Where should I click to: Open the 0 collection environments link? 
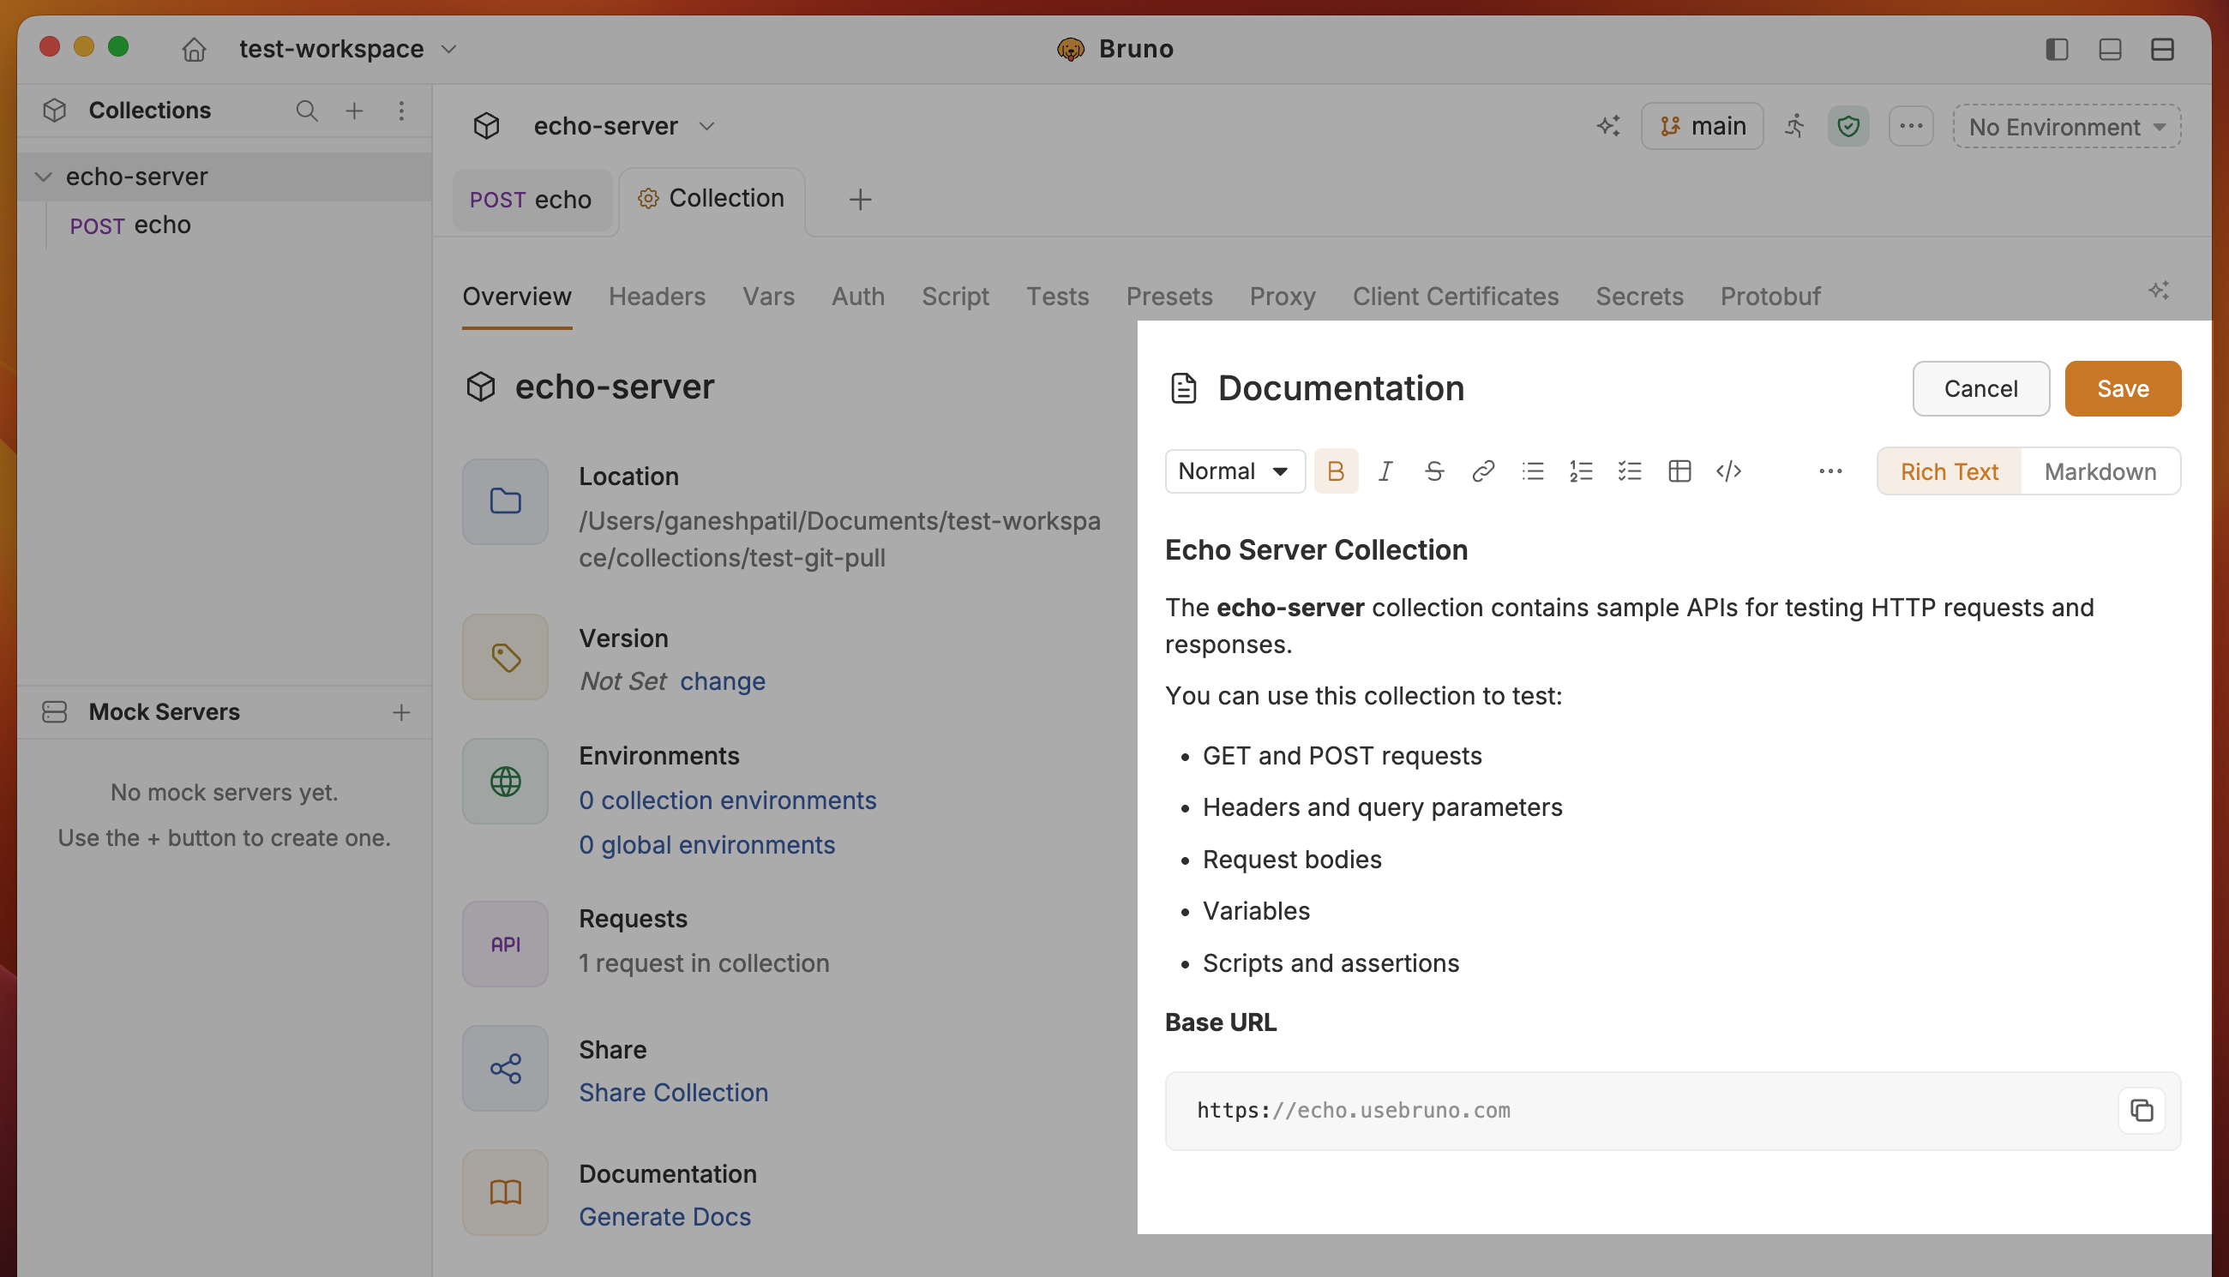[727, 800]
